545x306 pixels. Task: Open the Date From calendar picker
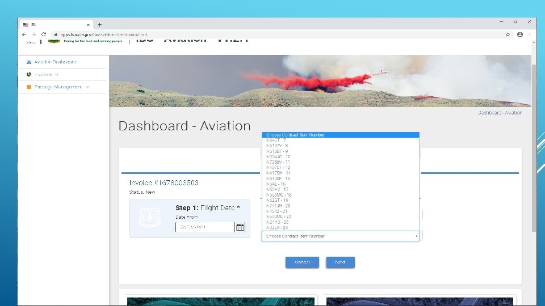240,227
